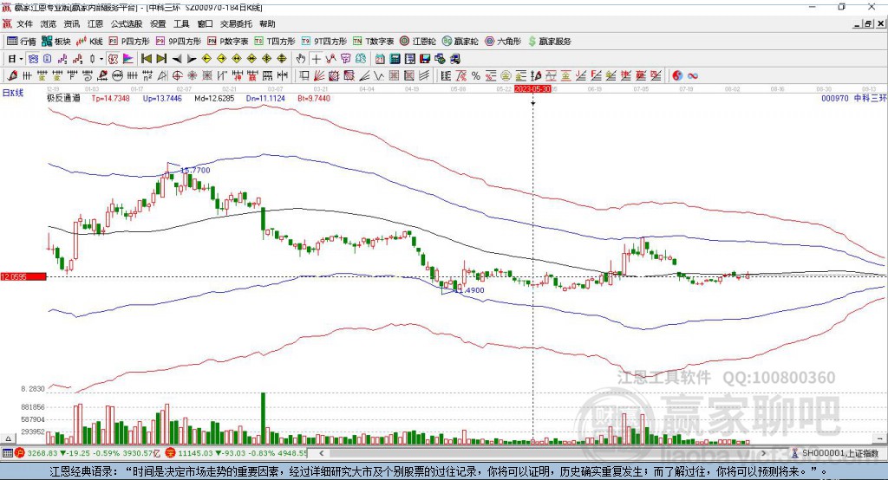Open the 行情 market quotes view

click(22, 42)
